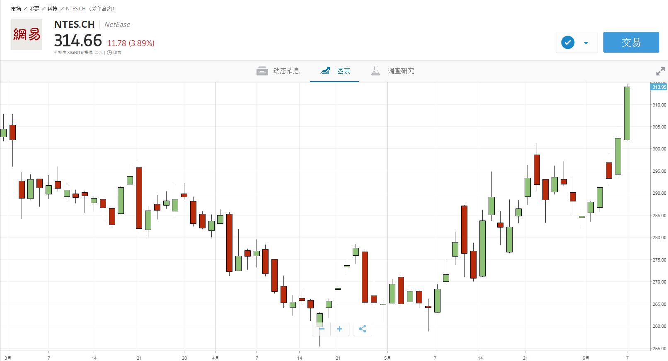Zoom out the chart with minus button
Viewport: 668px width, 361px height.
[x=322, y=329]
